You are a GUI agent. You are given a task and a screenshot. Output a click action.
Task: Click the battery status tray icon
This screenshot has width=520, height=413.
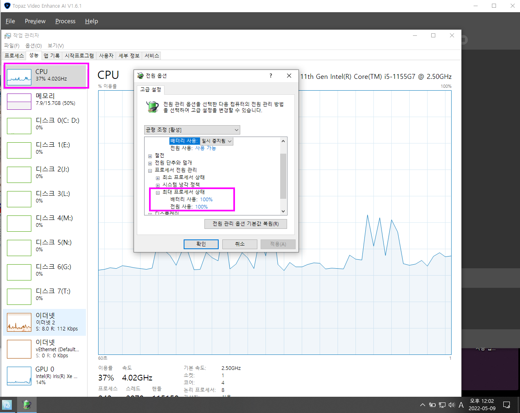pos(432,405)
